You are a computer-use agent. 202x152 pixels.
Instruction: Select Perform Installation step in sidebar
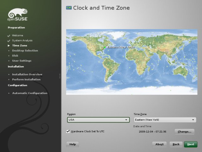[26, 79]
